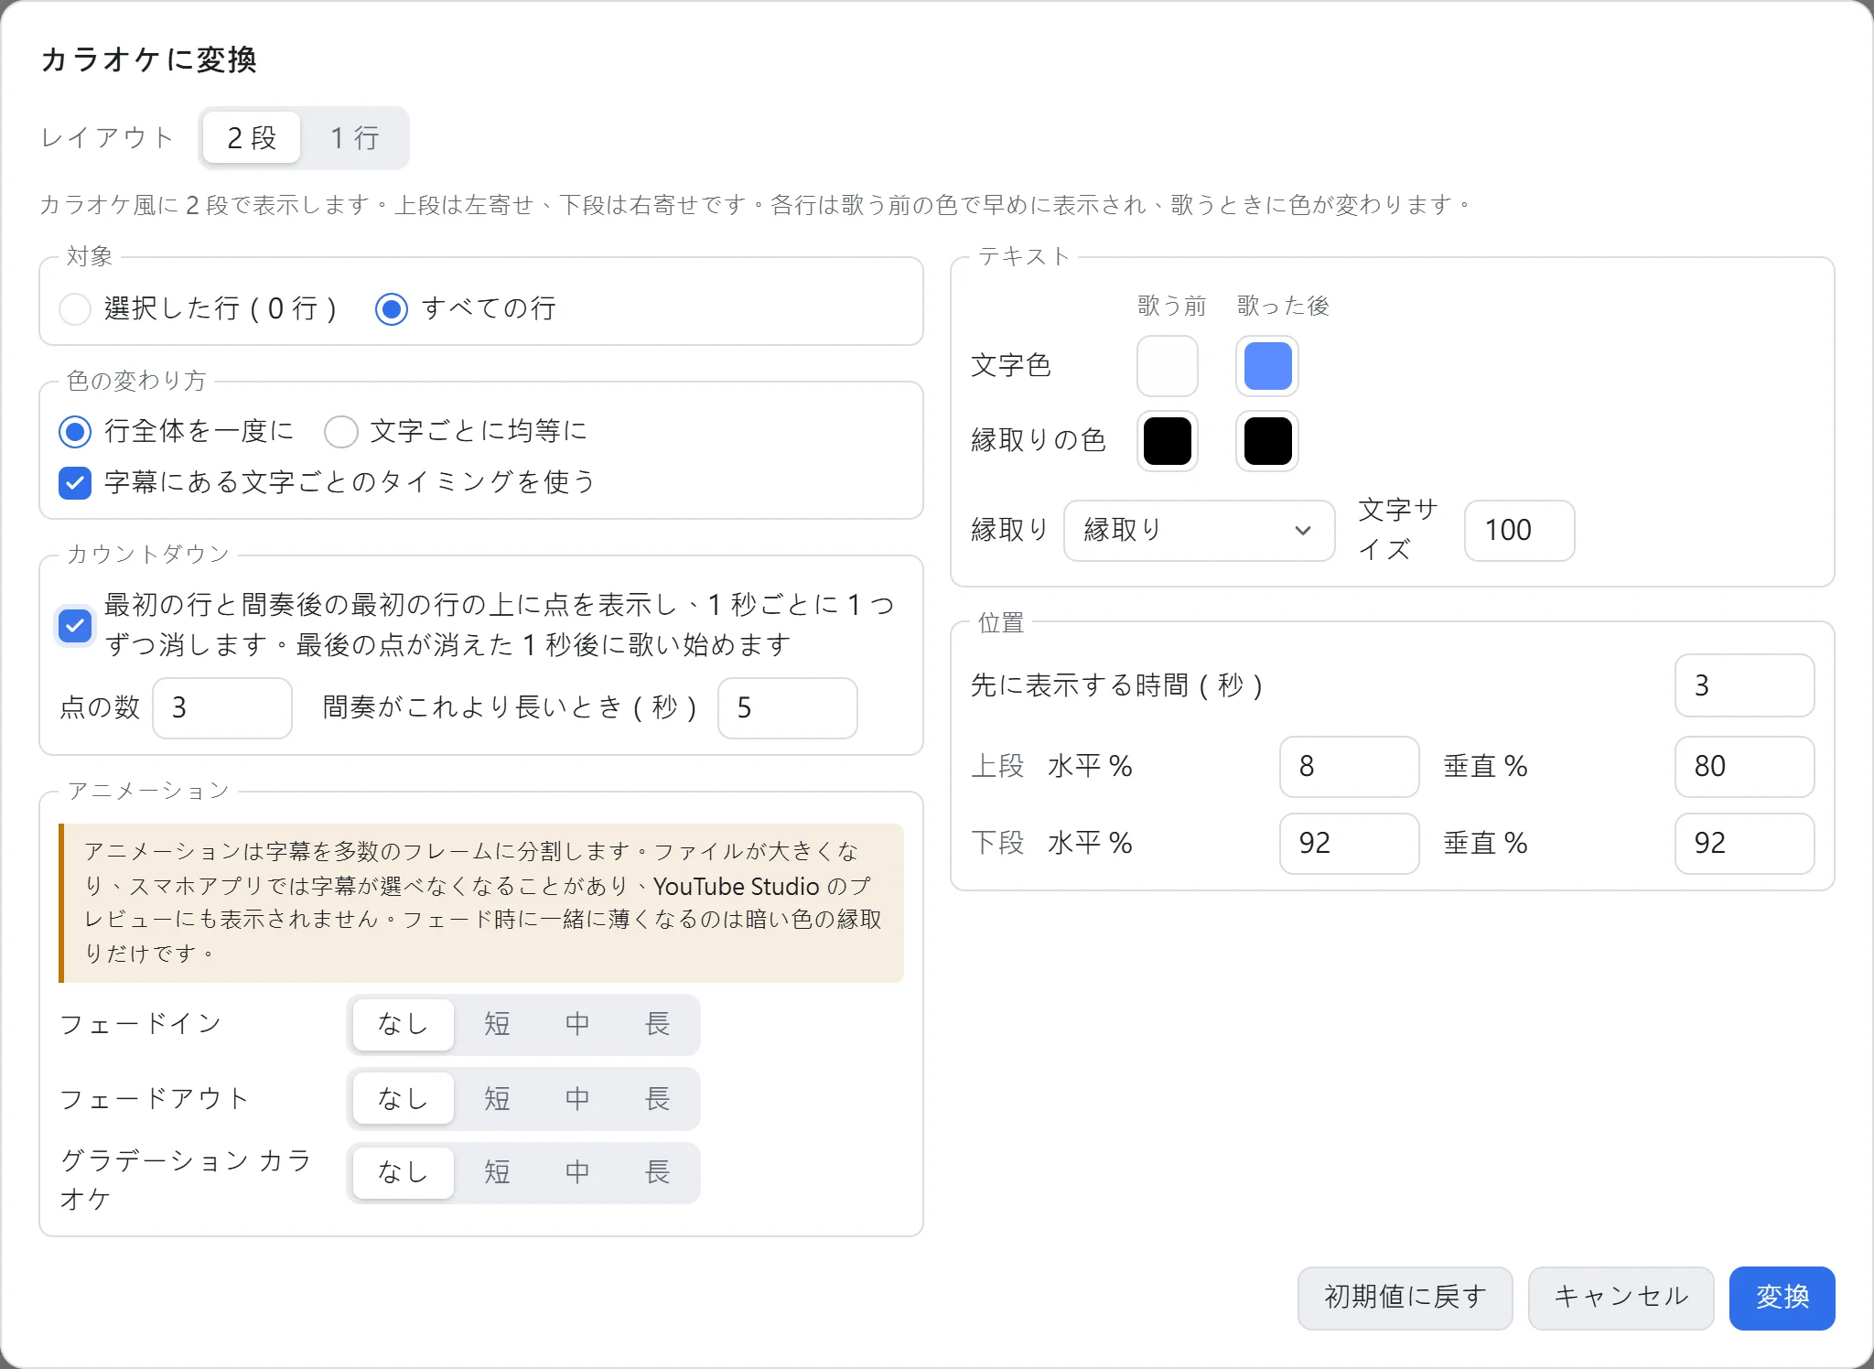Select すべての行 radio button
Screen dimensions: 1874x1369
[x=392, y=309]
